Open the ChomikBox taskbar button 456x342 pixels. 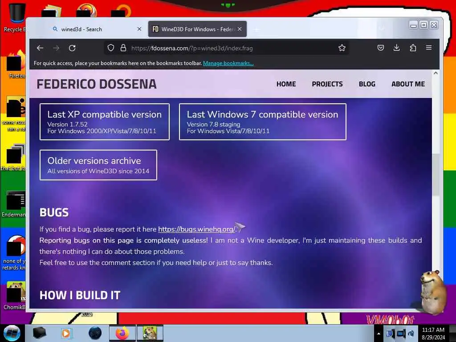[x=150, y=333]
